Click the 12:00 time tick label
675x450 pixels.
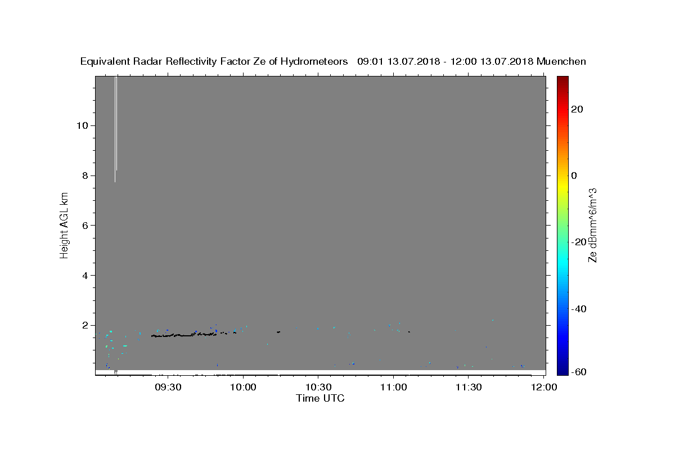coord(543,387)
